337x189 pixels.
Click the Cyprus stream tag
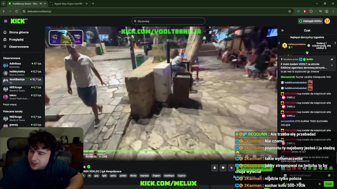tap(182, 176)
